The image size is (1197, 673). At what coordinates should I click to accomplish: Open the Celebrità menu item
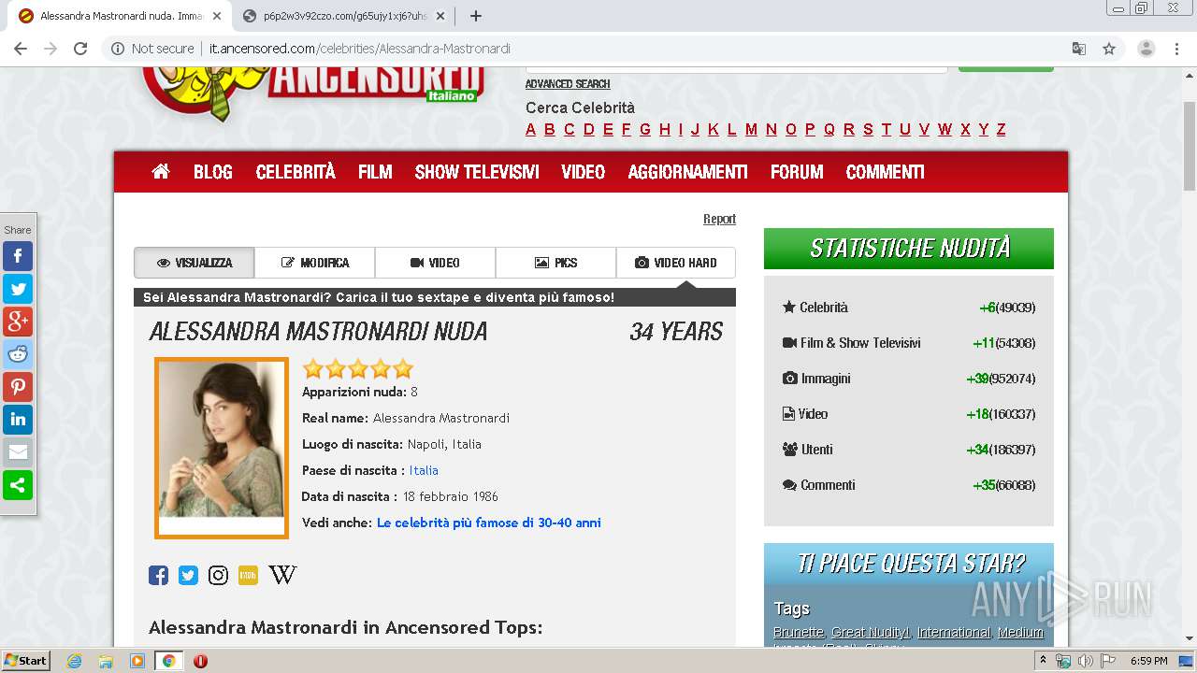(x=296, y=172)
